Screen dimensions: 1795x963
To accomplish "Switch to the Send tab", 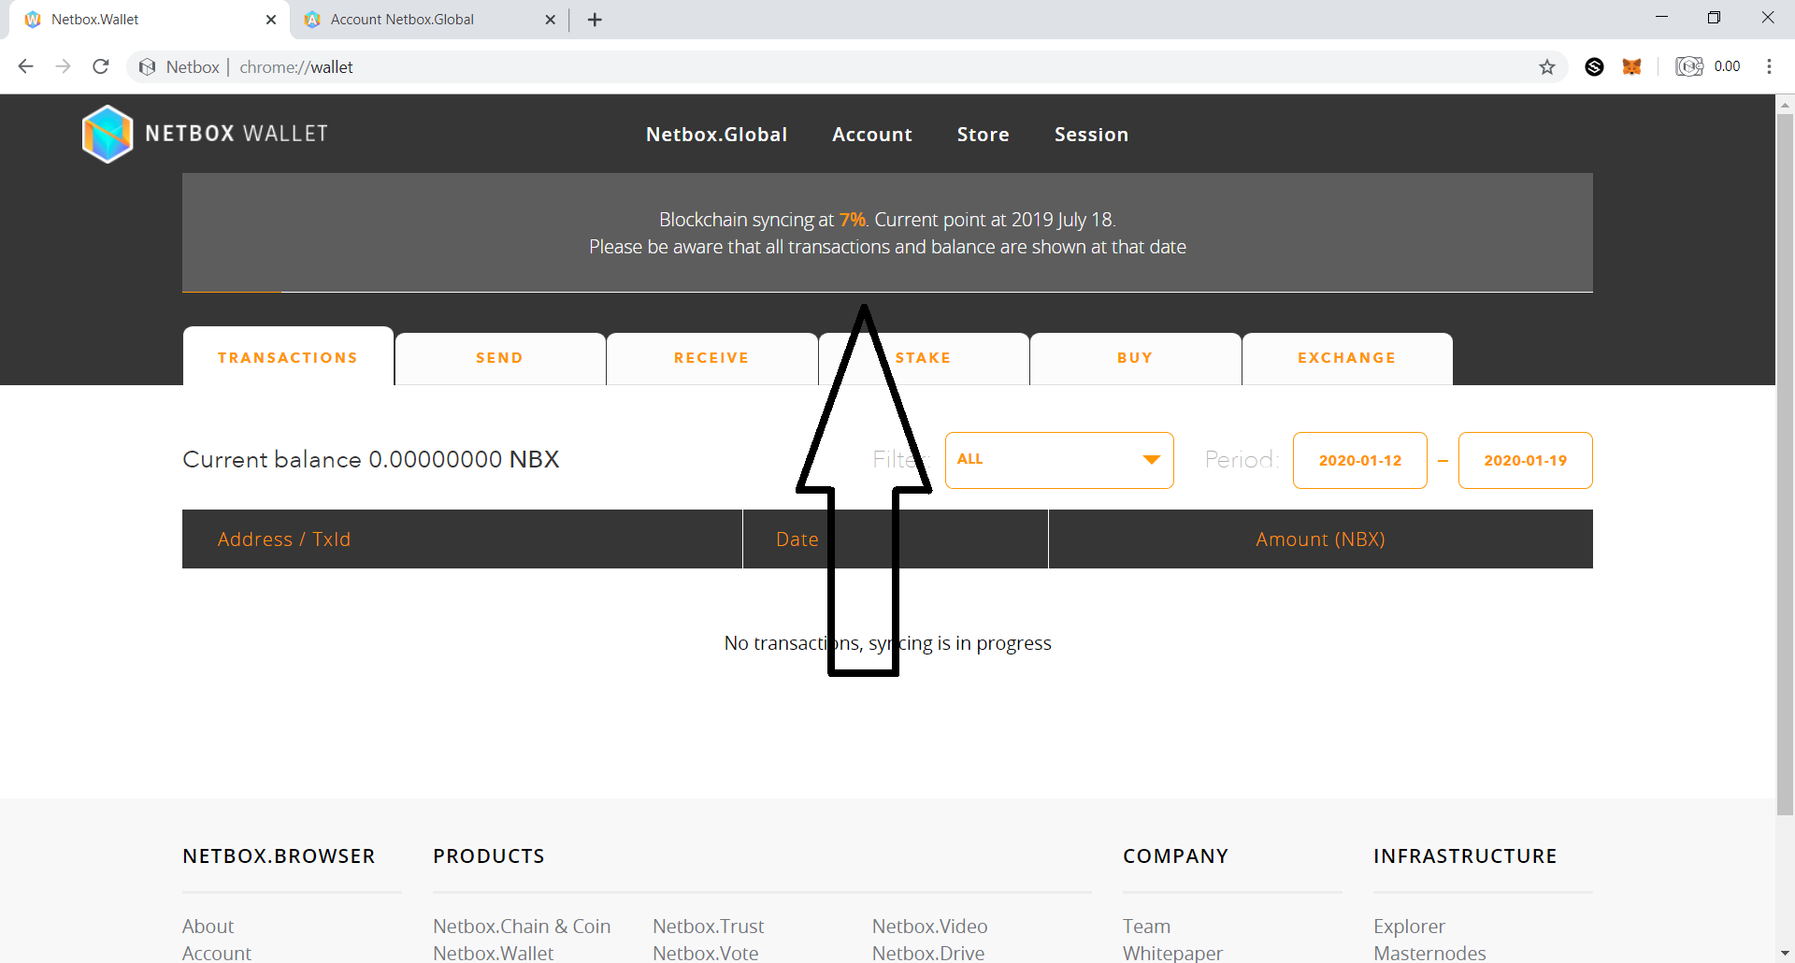I will click(x=499, y=358).
